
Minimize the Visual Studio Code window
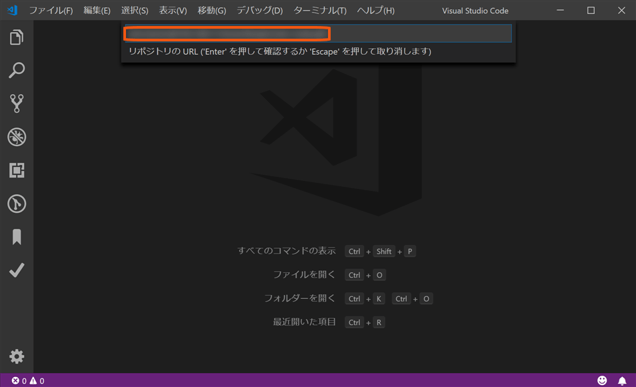click(560, 10)
